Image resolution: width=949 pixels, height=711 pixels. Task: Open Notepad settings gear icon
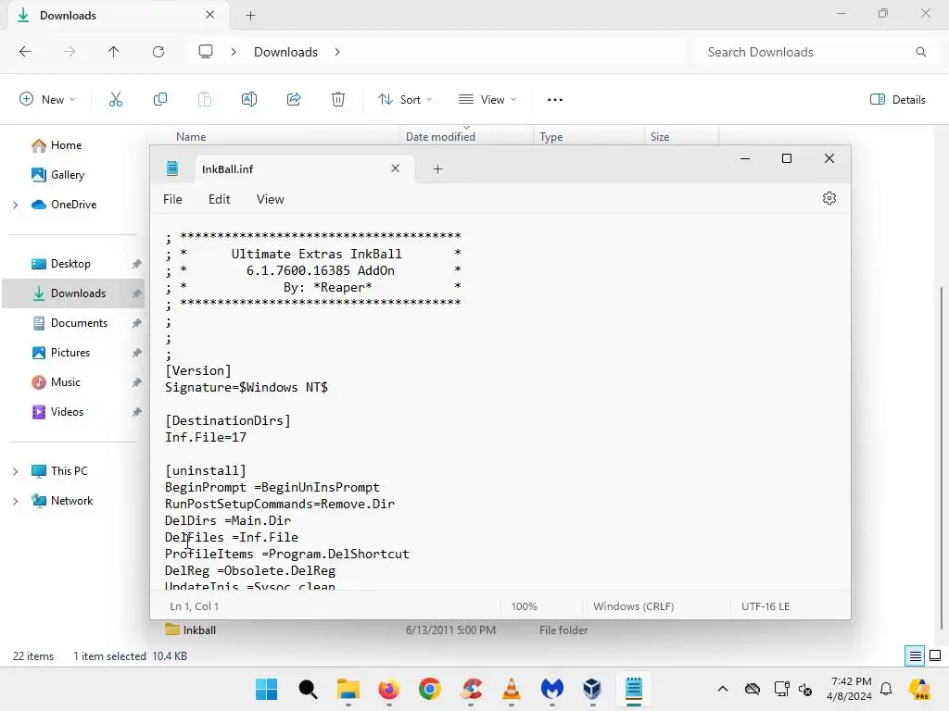[x=829, y=198]
